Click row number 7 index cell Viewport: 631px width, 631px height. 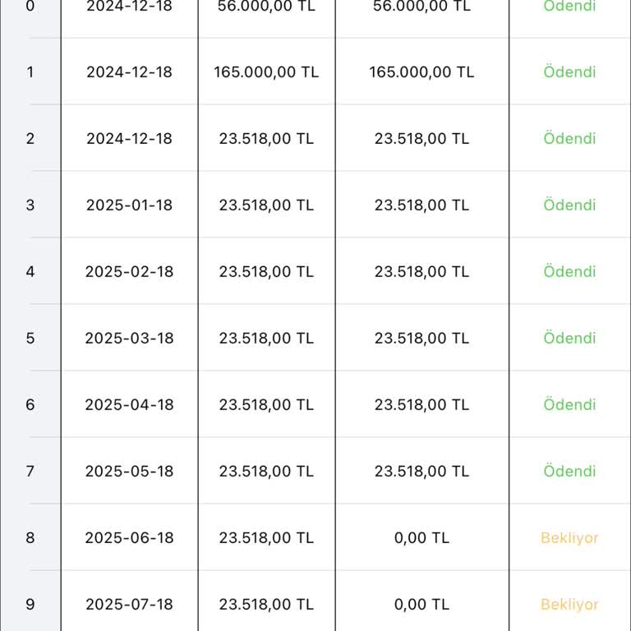30,472
